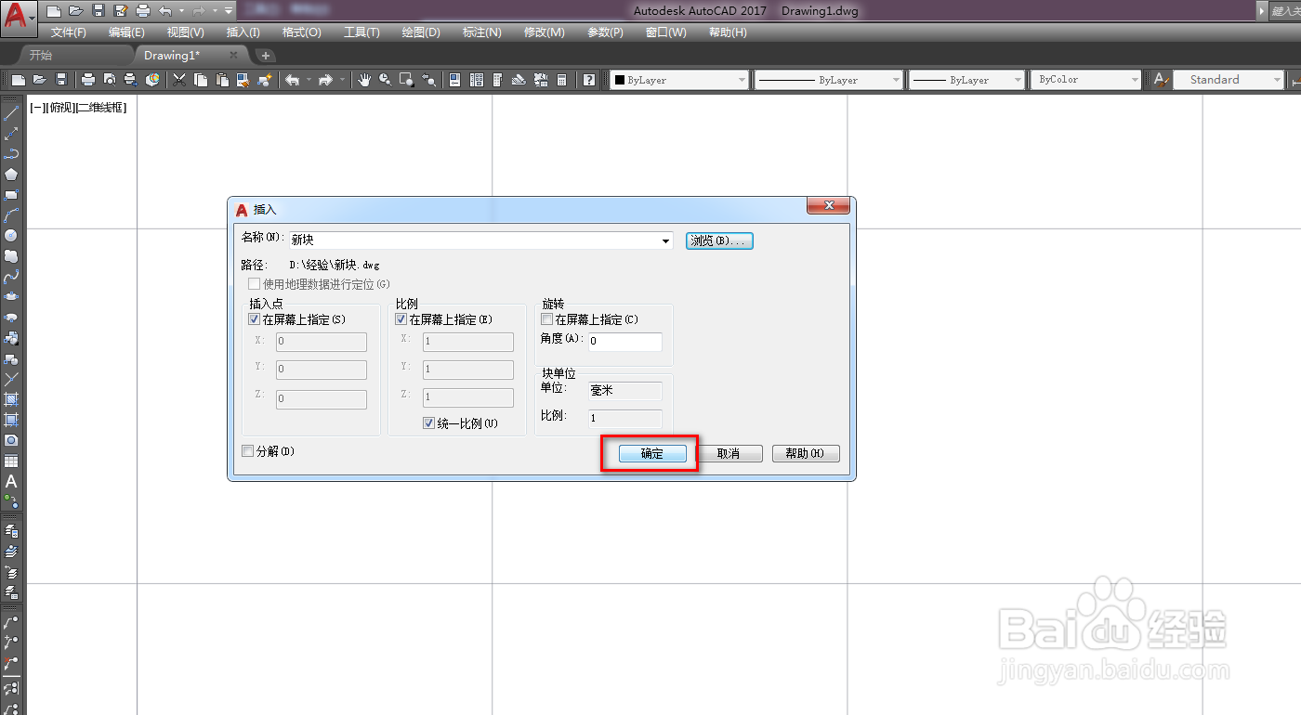Open Help question mark icon
Image resolution: width=1301 pixels, height=715 pixels.
589,80
